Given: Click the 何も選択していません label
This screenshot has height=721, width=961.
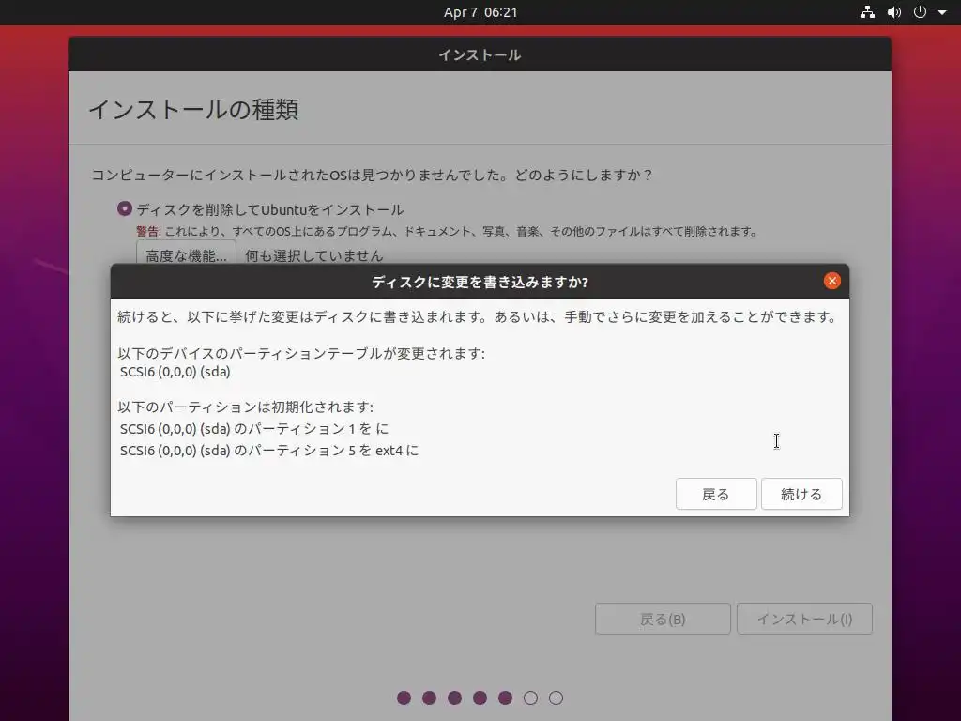Looking at the screenshot, I should tap(313, 255).
